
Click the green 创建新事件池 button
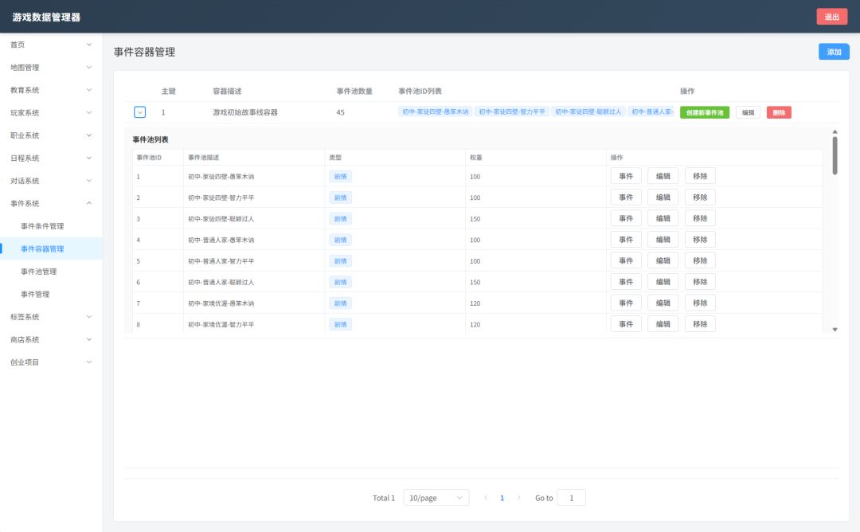(x=704, y=112)
